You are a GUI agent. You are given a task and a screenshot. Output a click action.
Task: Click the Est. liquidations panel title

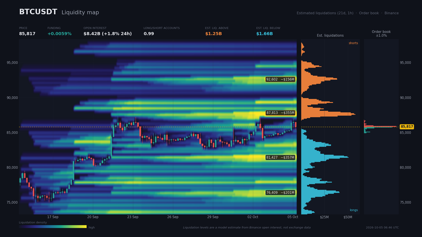click(330, 36)
